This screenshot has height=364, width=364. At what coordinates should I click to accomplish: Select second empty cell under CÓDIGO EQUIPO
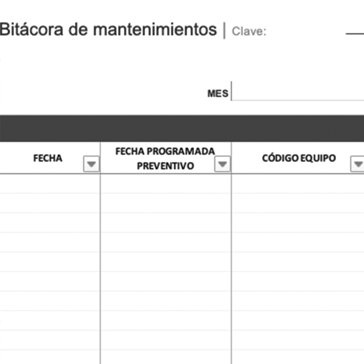(298, 203)
